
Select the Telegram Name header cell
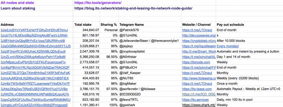point(150,24)
